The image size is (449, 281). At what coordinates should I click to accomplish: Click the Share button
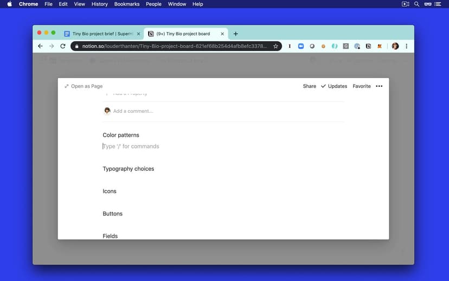[x=309, y=86]
